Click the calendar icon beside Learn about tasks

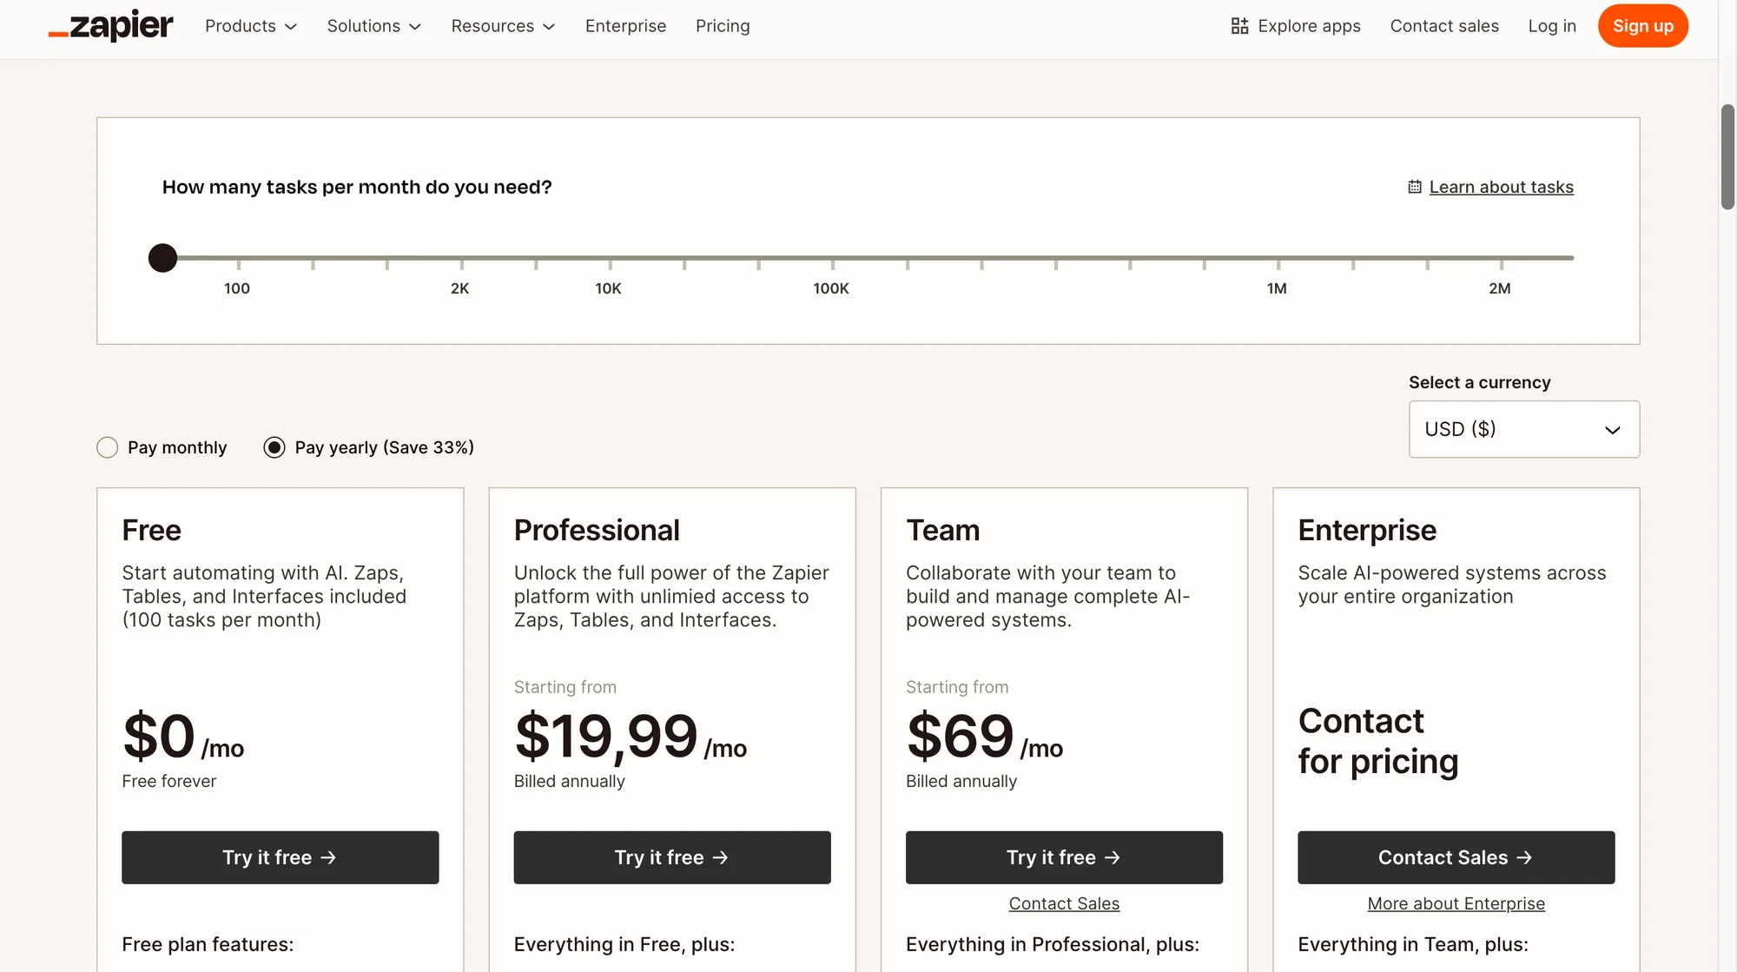(1415, 187)
